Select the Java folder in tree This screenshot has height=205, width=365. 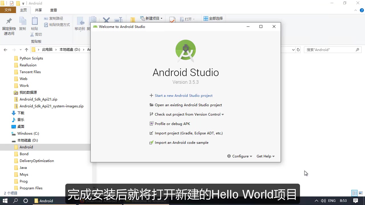tap(23, 168)
